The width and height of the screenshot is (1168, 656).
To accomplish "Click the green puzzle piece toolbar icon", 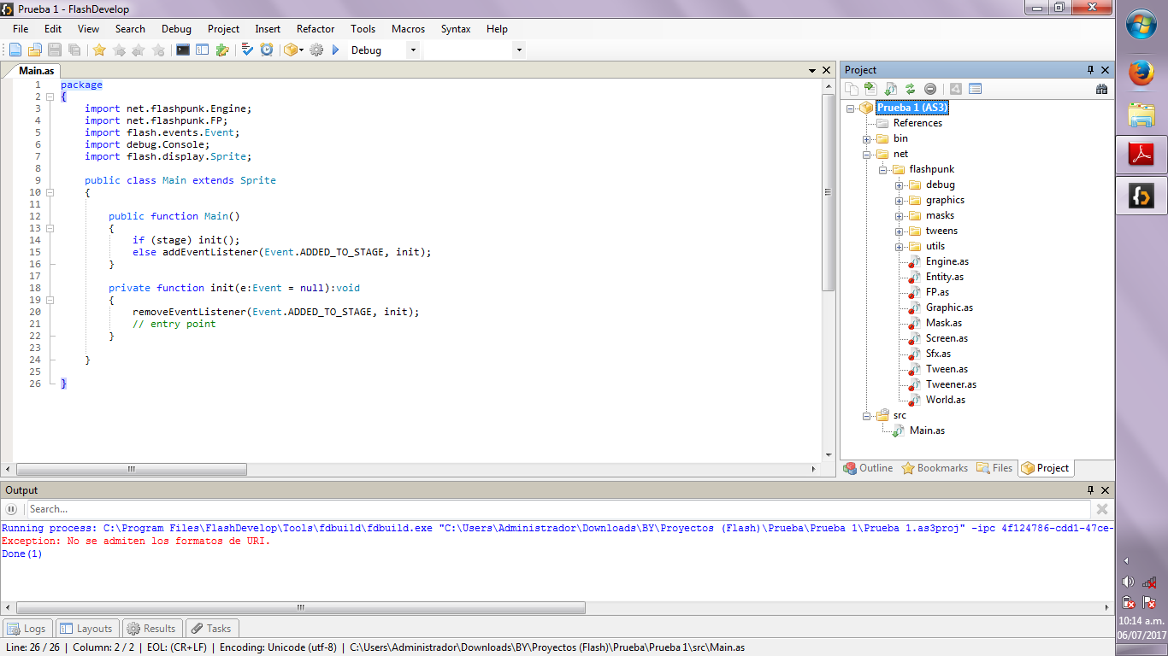I will coord(222,50).
